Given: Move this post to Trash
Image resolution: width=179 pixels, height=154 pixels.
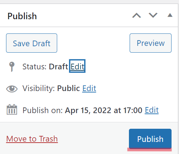Looking at the screenshot, I should point(32,139).
